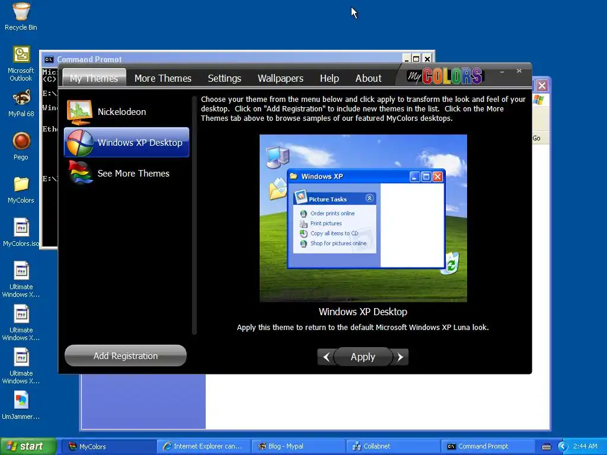Image resolution: width=607 pixels, height=455 pixels.
Task: Open the MyColors folder on desktop
Action: [x=21, y=184]
